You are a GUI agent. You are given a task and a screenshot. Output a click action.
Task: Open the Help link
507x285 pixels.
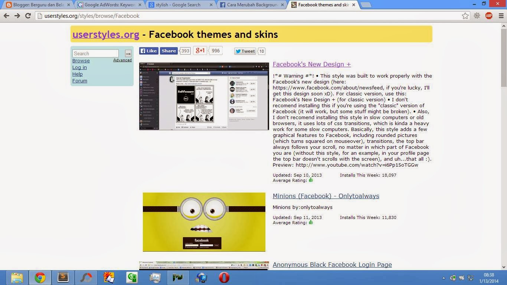78,74
